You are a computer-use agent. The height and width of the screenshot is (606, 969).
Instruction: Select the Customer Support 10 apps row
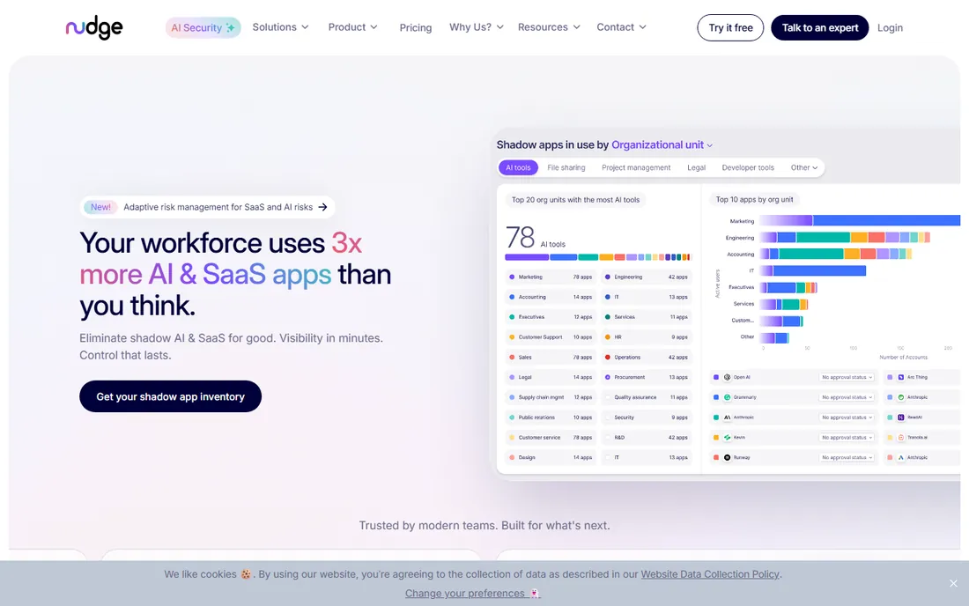(x=550, y=336)
